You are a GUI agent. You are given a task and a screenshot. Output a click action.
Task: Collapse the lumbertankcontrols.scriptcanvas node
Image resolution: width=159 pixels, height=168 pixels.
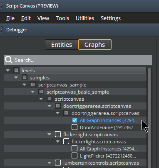tap(50, 163)
